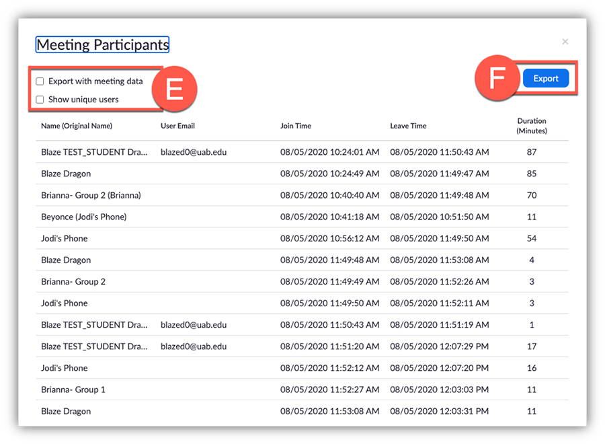This screenshot has height=444, width=605.
Task: Check the Show unique users checkbox
Action: 40,100
